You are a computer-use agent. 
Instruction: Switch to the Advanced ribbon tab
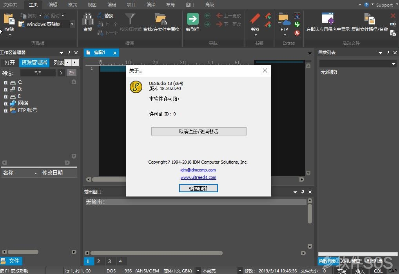click(209, 5)
